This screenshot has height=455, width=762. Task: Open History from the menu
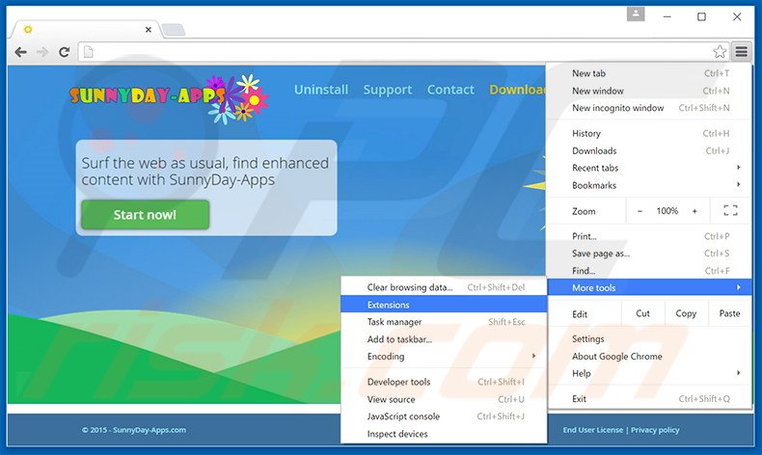pos(650,134)
